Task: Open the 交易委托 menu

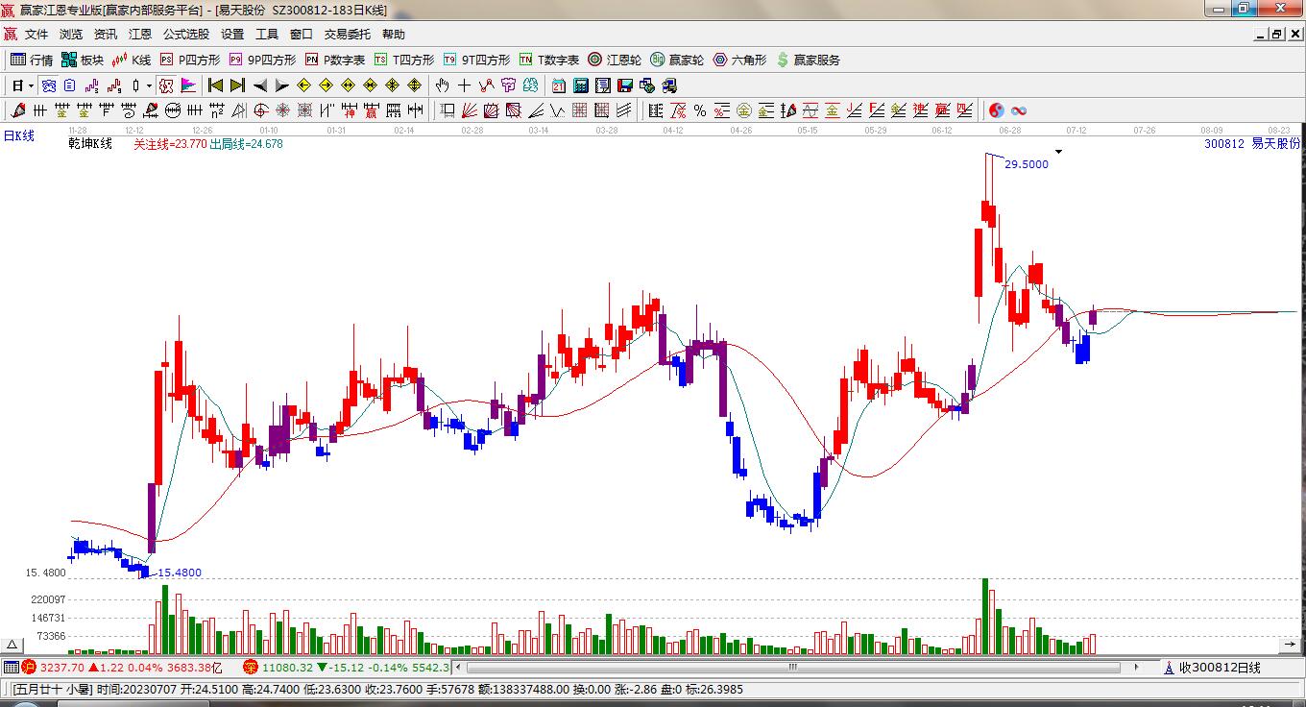Action: click(347, 35)
